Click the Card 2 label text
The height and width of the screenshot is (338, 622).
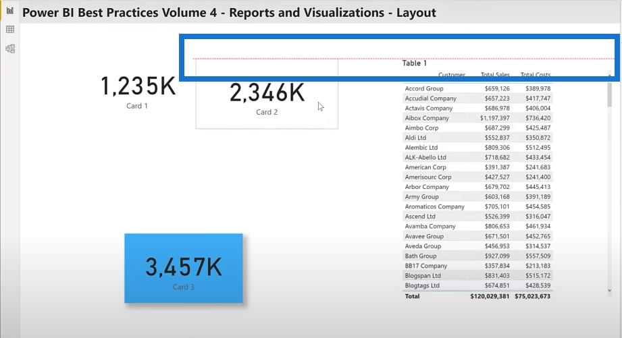pos(267,112)
